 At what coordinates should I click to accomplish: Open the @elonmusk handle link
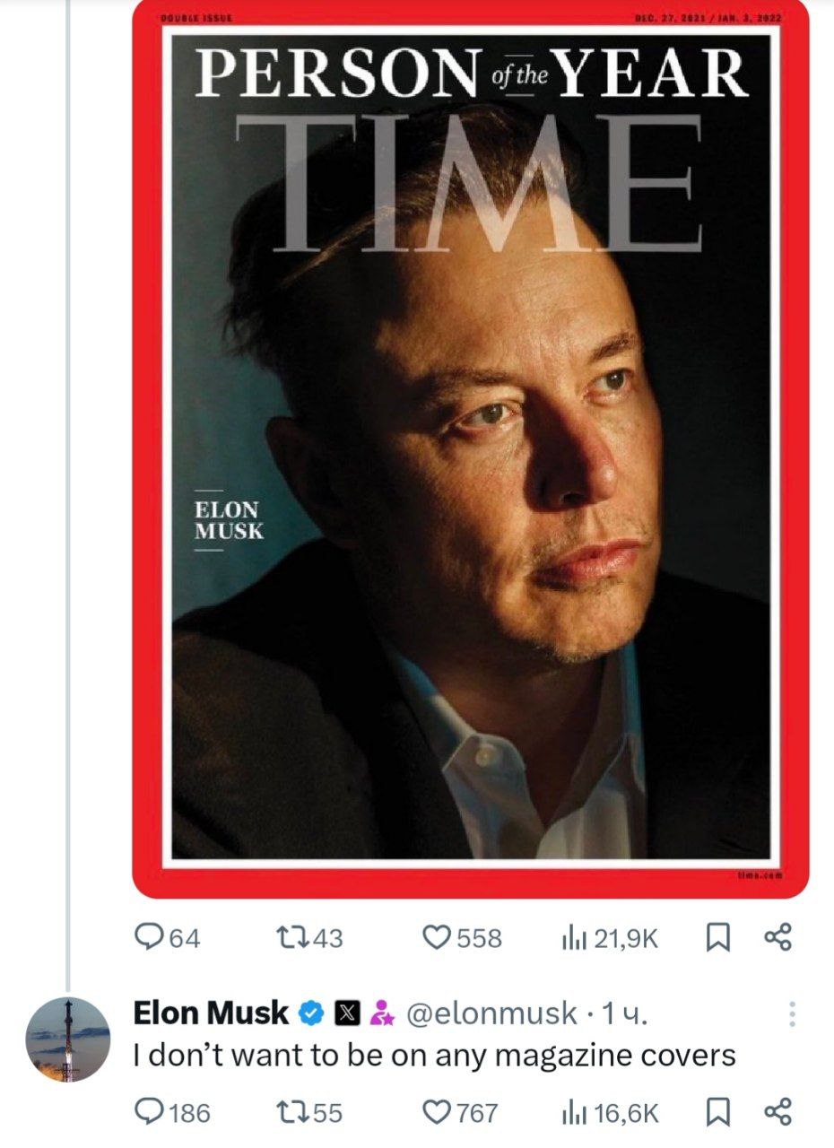[491, 1013]
